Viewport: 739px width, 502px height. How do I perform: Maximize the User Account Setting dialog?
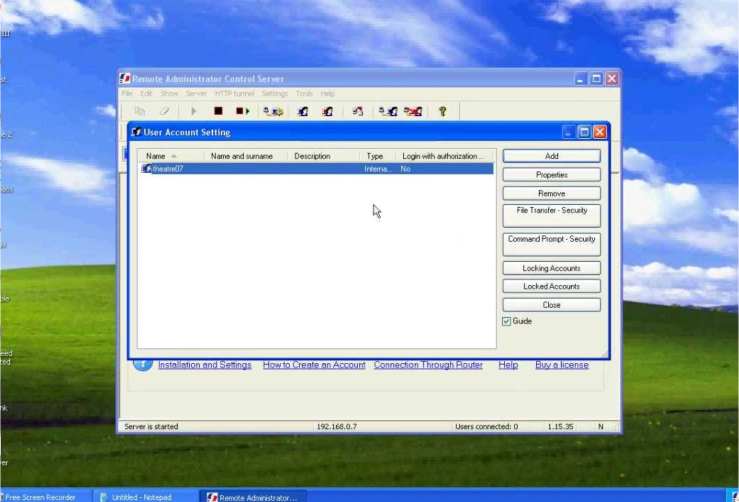point(584,132)
